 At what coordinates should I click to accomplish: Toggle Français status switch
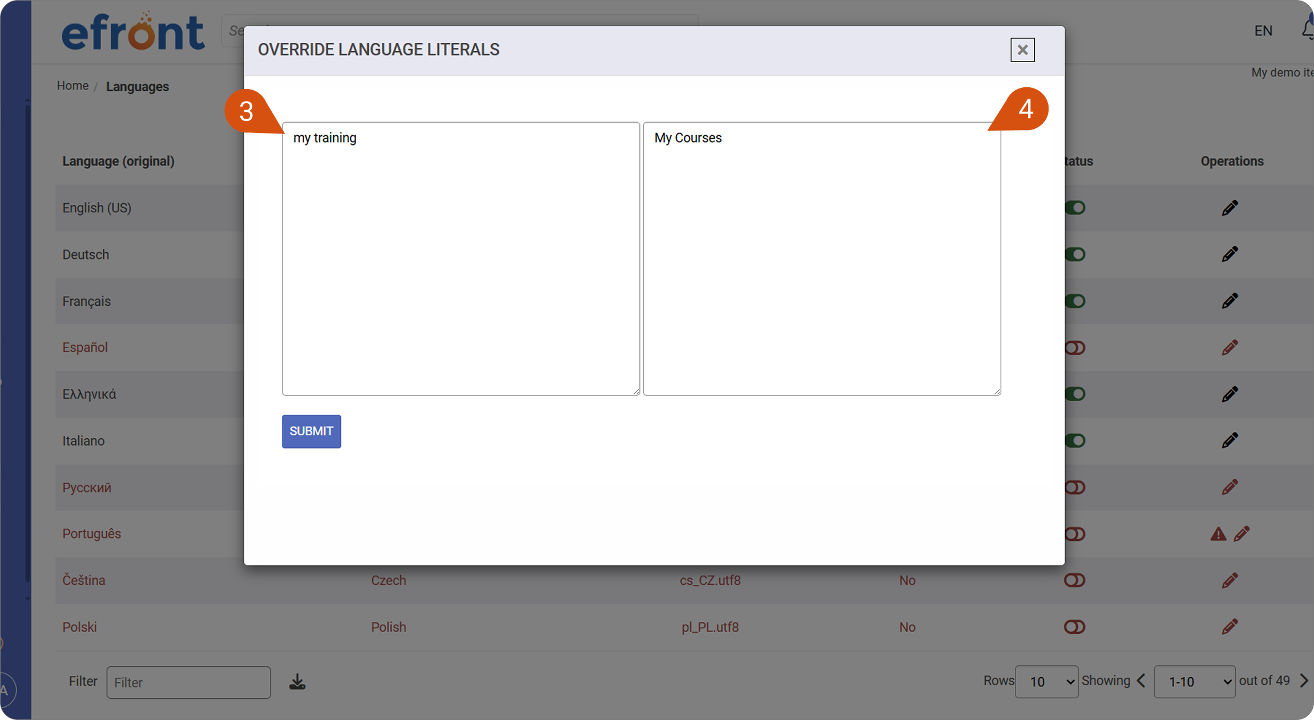tap(1075, 301)
